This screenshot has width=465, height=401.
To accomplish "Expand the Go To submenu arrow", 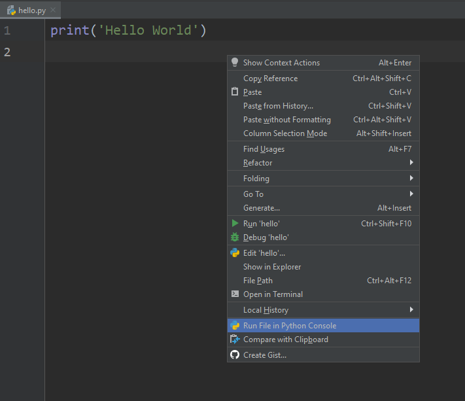I will click(x=411, y=194).
